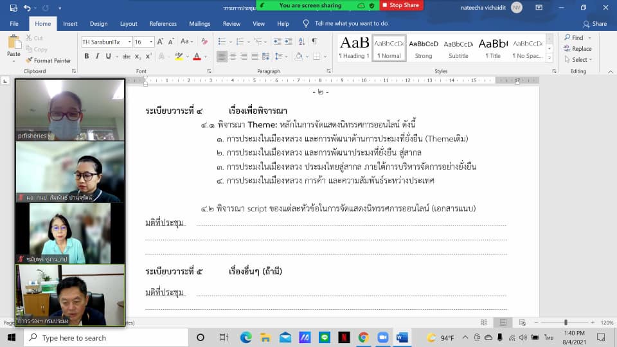Sort the selected text

tap(302, 41)
